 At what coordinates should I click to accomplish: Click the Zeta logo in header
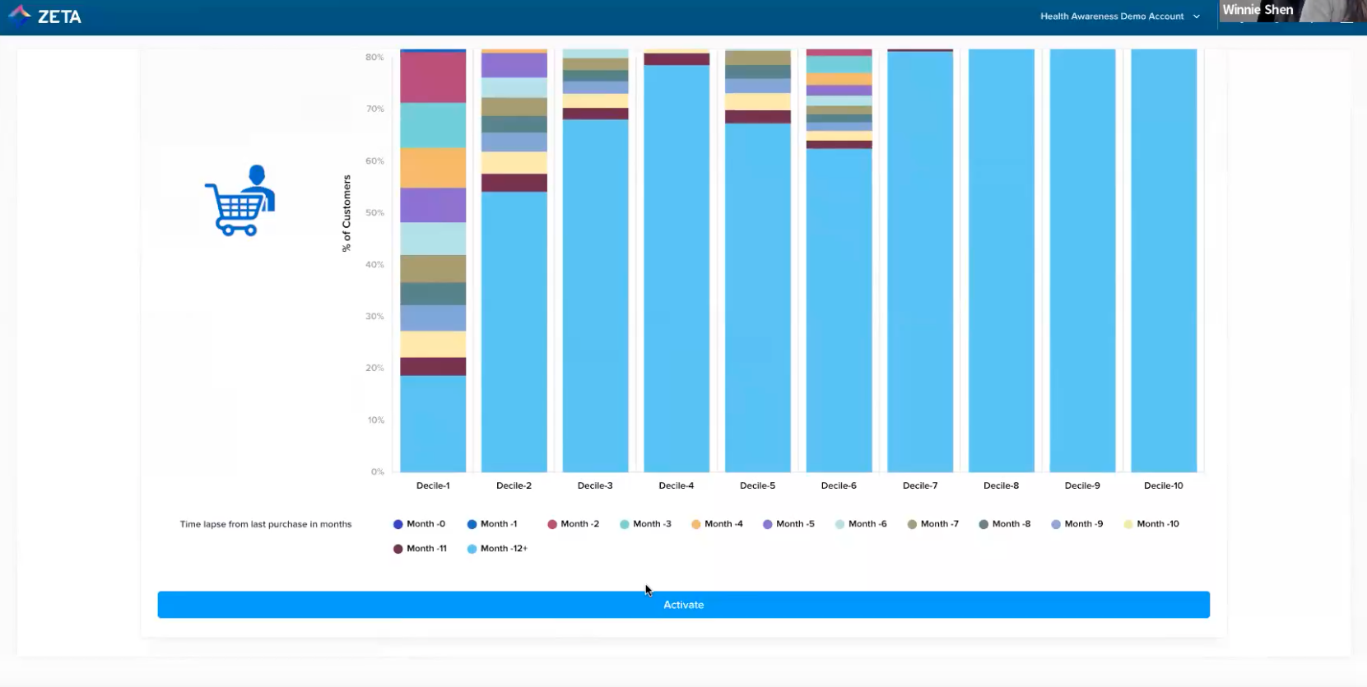click(45, 16)
